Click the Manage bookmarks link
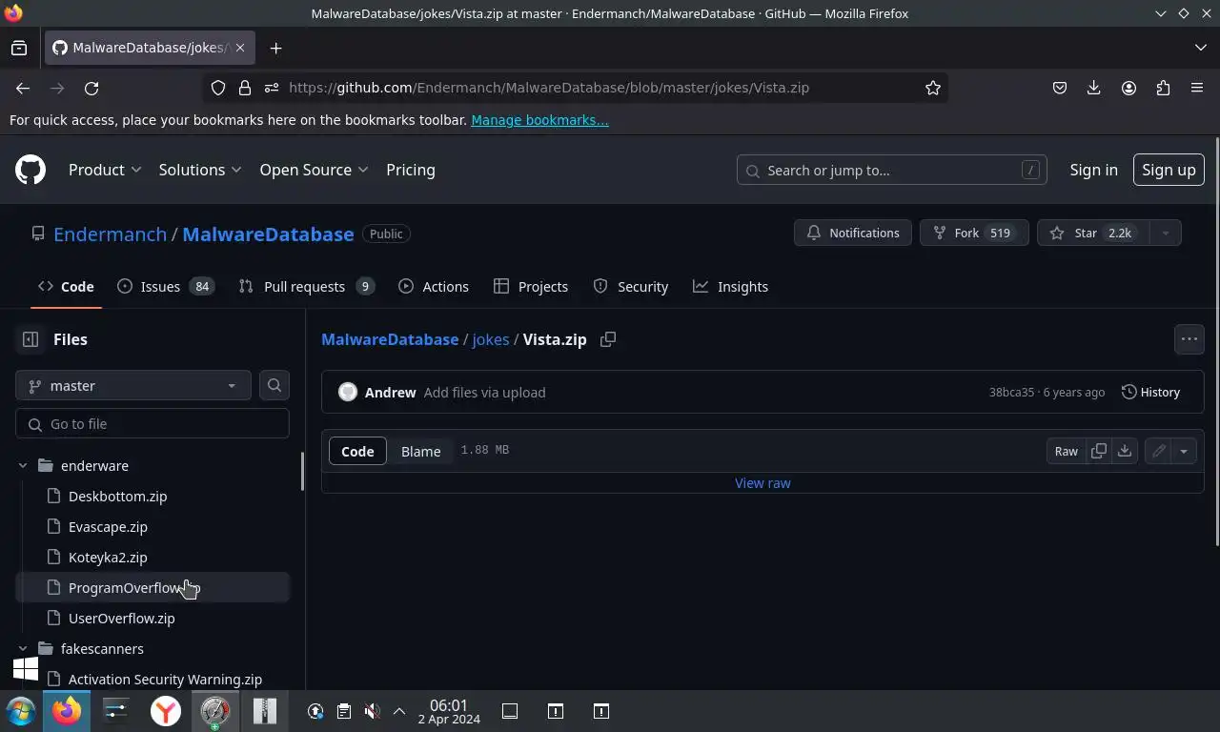Screen dimensions: 1220x732 [539, 120]
